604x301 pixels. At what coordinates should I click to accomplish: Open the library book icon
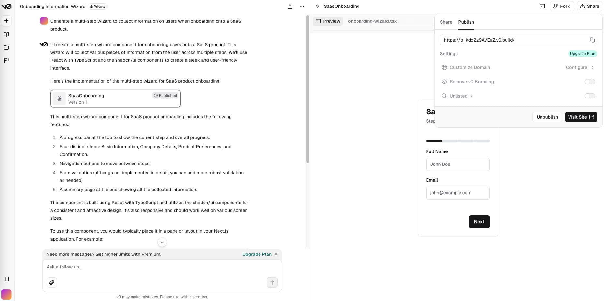(x=6, y=34)
